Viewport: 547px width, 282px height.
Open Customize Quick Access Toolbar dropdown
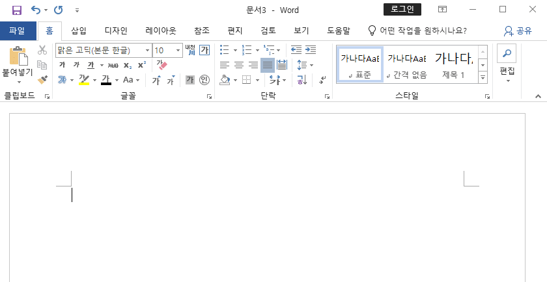[77, 10]
